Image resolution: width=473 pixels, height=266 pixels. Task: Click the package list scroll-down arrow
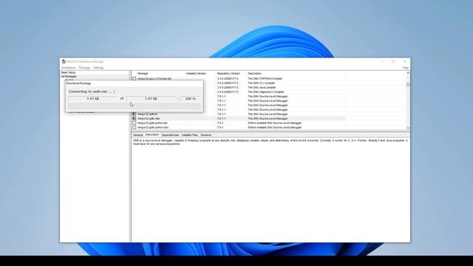(x=408, y=128)
